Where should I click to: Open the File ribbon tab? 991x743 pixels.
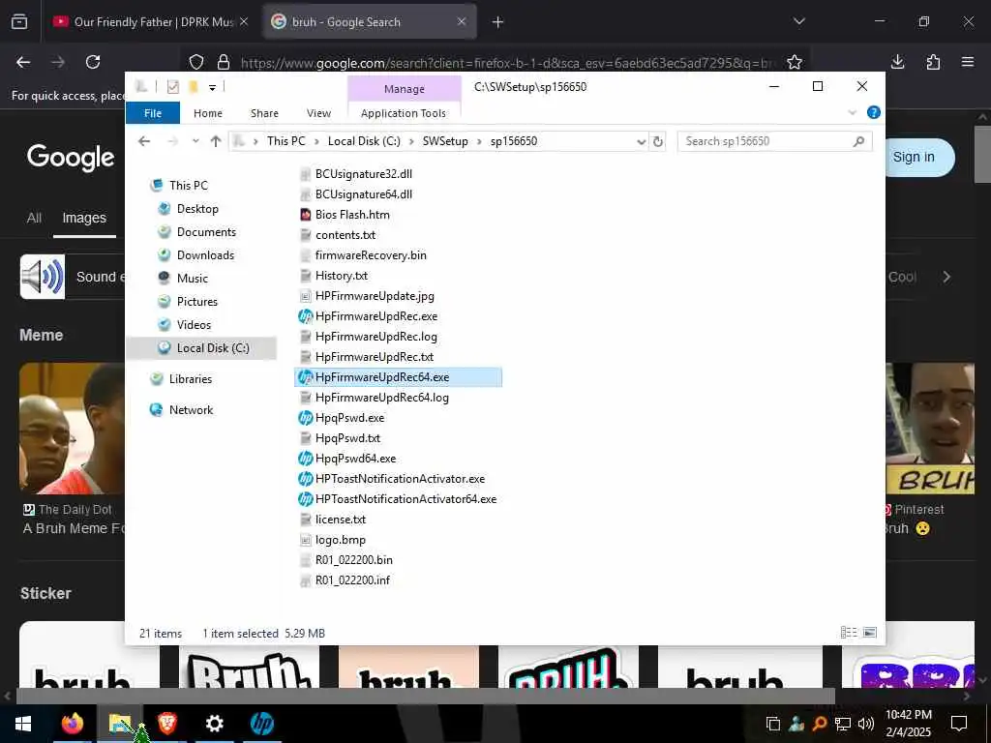(152, 113)
